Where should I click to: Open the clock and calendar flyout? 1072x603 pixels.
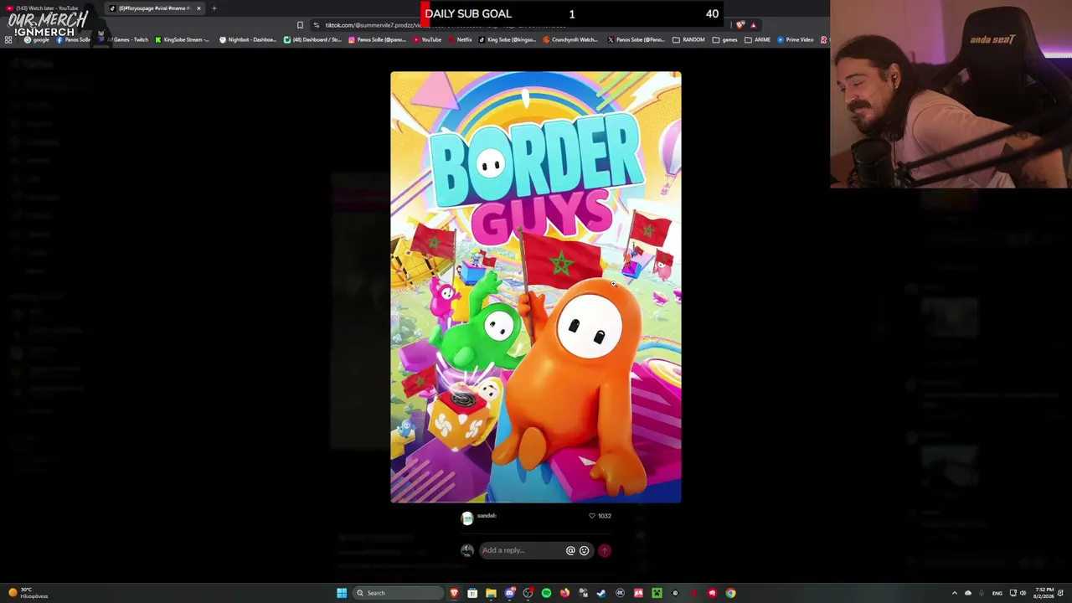pyautogui.click(x=1044, y=593)
